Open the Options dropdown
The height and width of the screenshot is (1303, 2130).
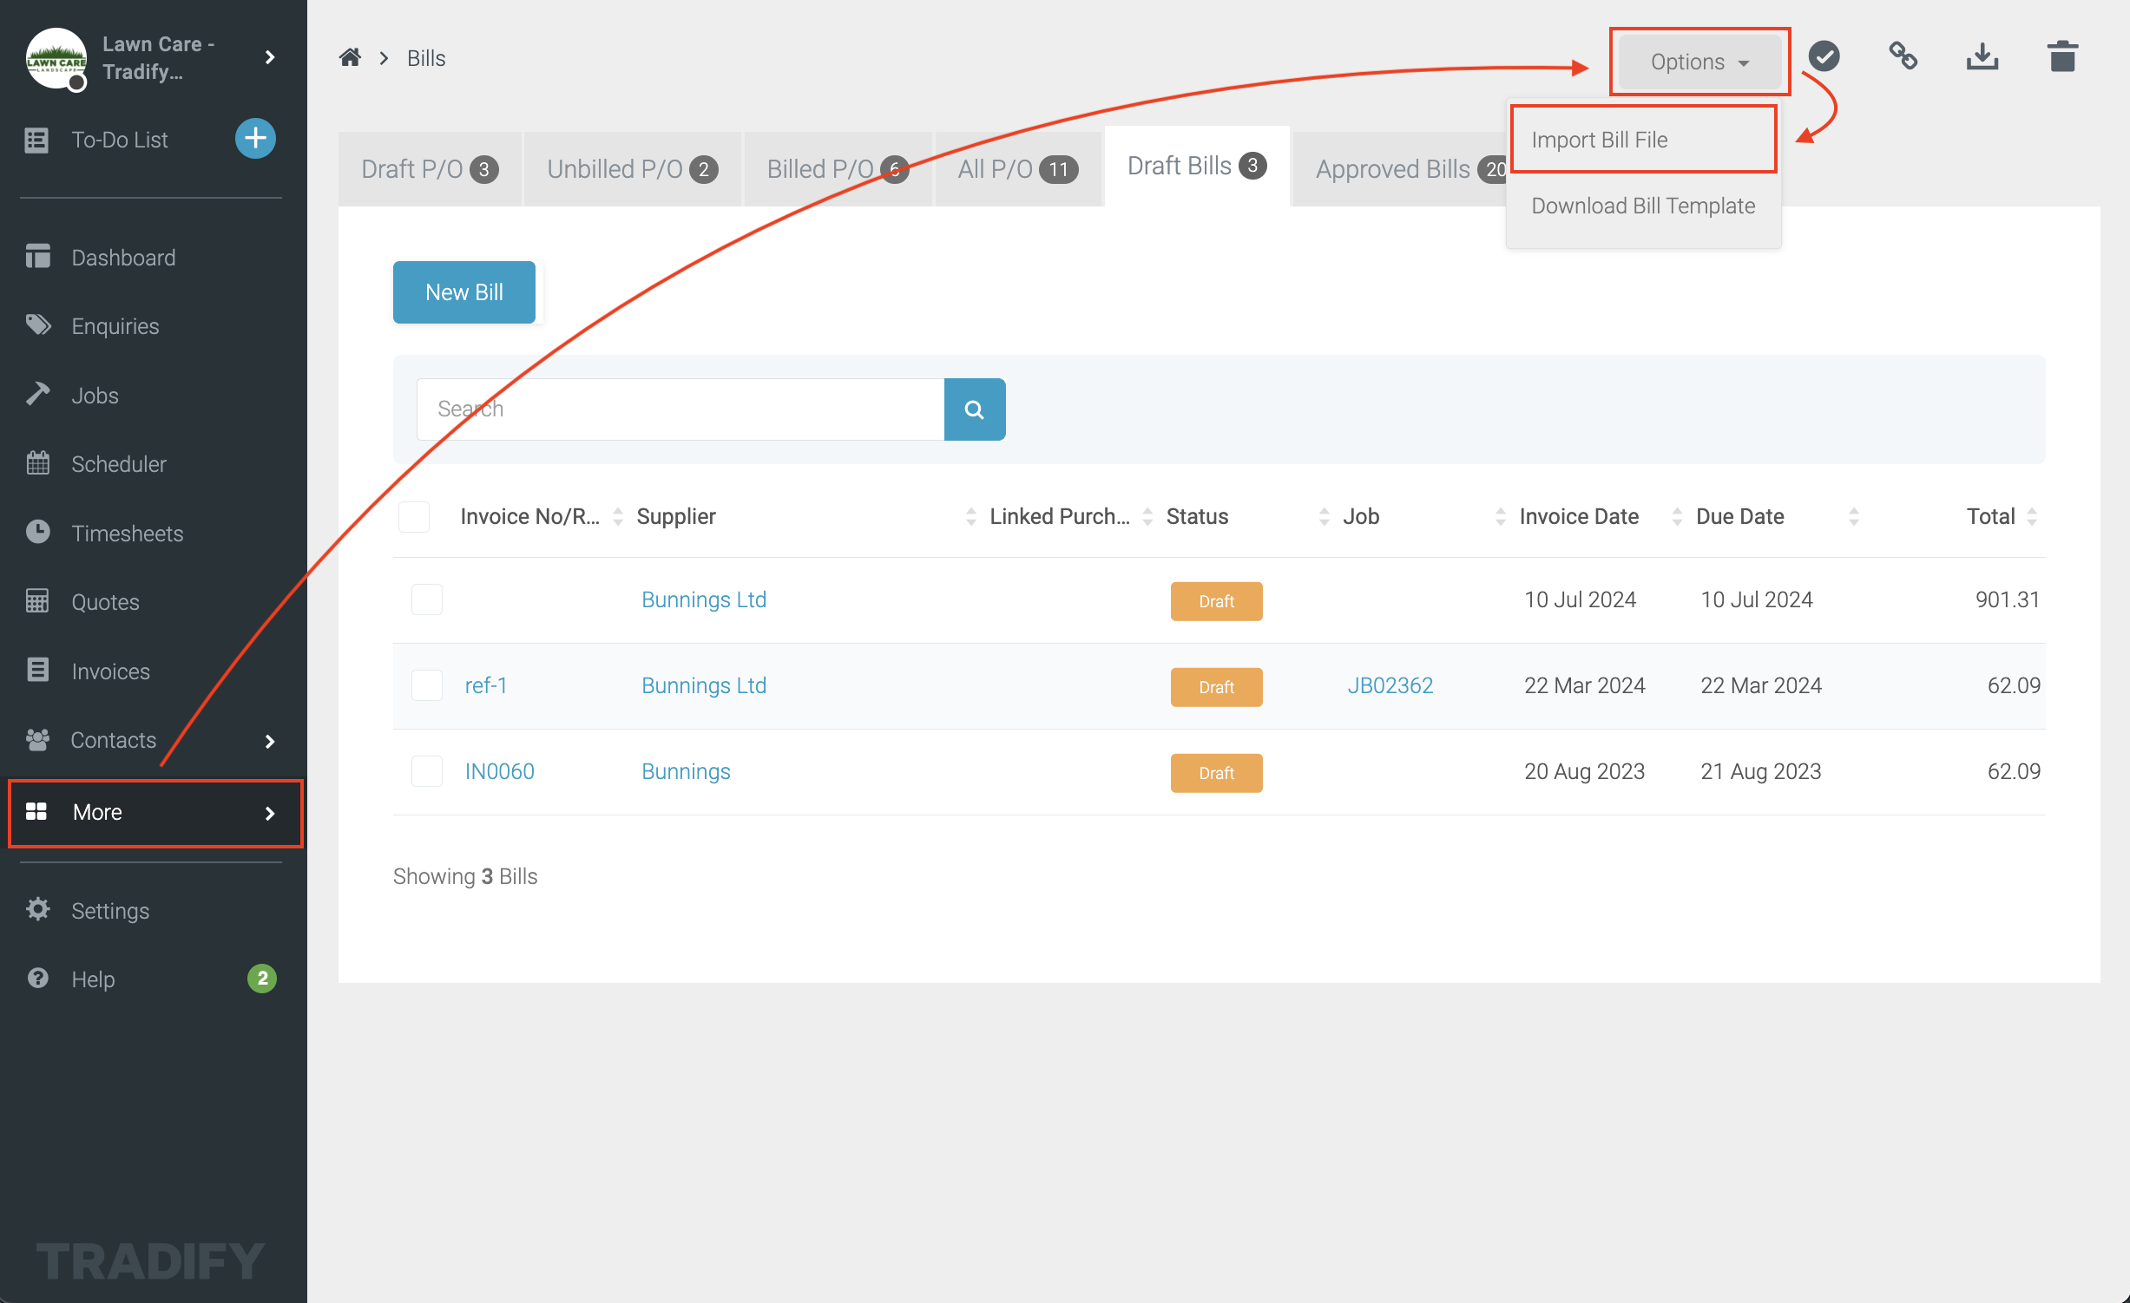[x=1698, y=62]
